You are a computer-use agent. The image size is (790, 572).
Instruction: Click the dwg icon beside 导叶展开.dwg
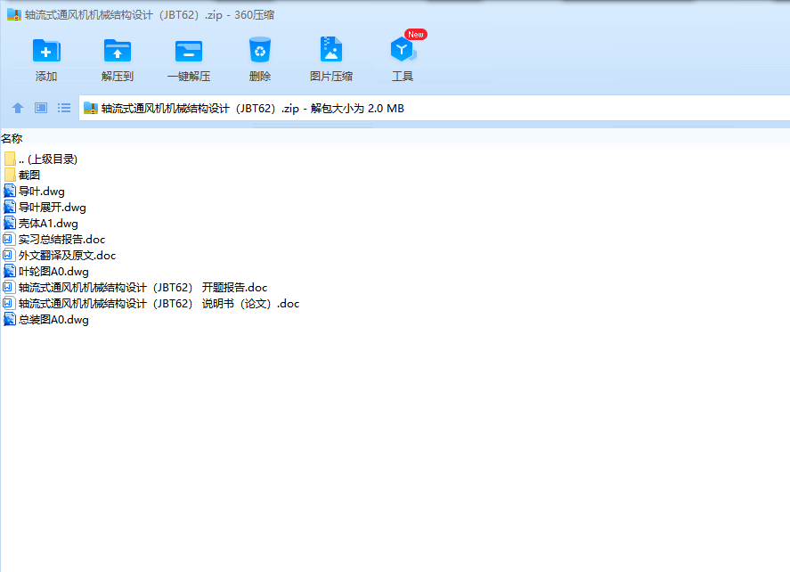pyautogui.click(x=10, y=207)
